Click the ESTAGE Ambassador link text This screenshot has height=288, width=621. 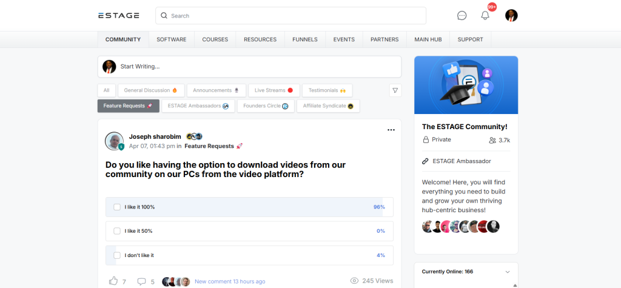coord(462,161)
